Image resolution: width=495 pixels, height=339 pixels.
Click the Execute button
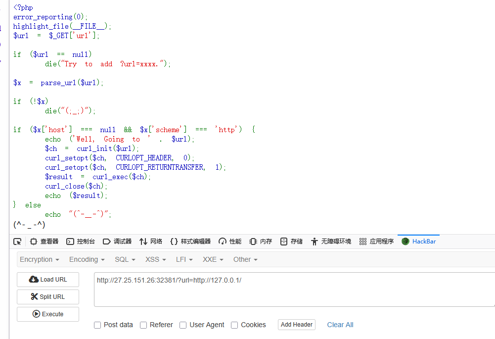pos(48,314)
